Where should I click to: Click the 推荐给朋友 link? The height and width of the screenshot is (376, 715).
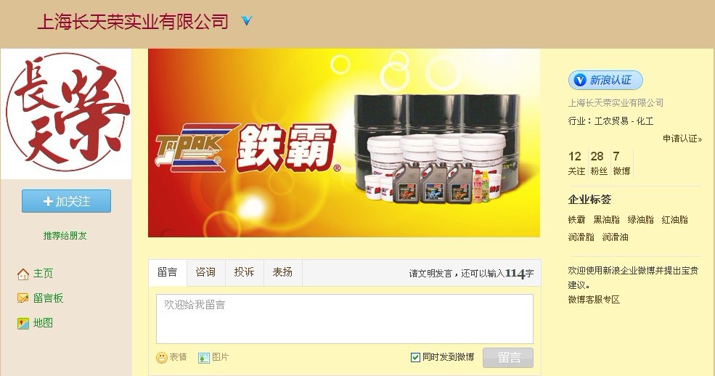click(65, 236)
